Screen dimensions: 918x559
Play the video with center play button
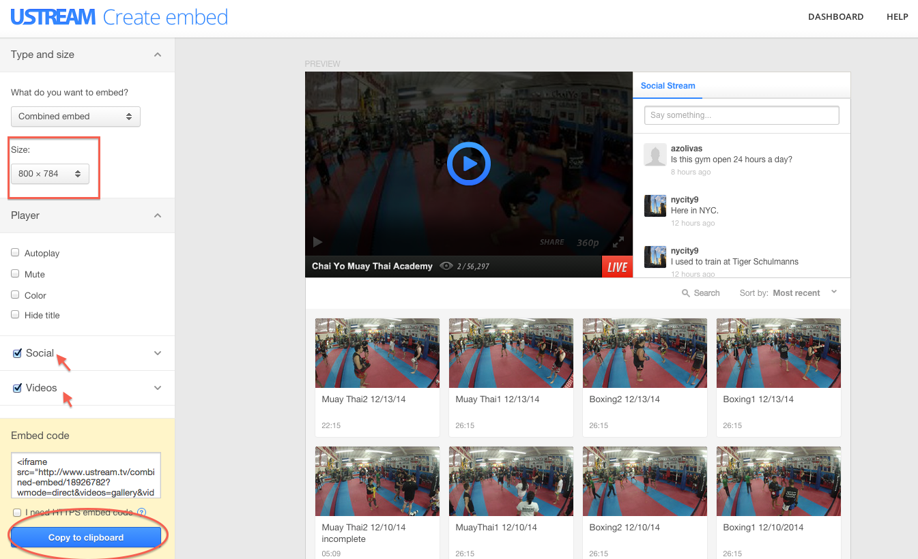(469, 164)
